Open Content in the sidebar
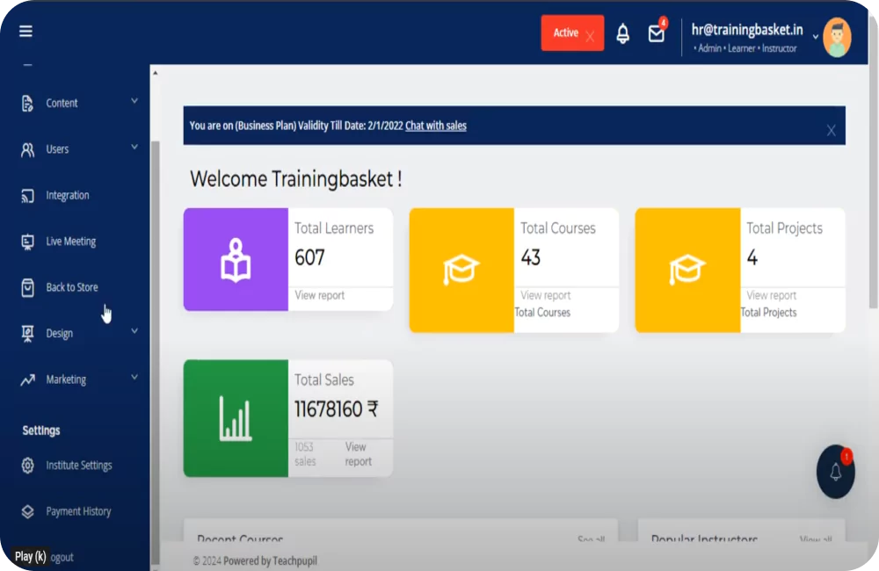The image size is (879, 571). 62,103
